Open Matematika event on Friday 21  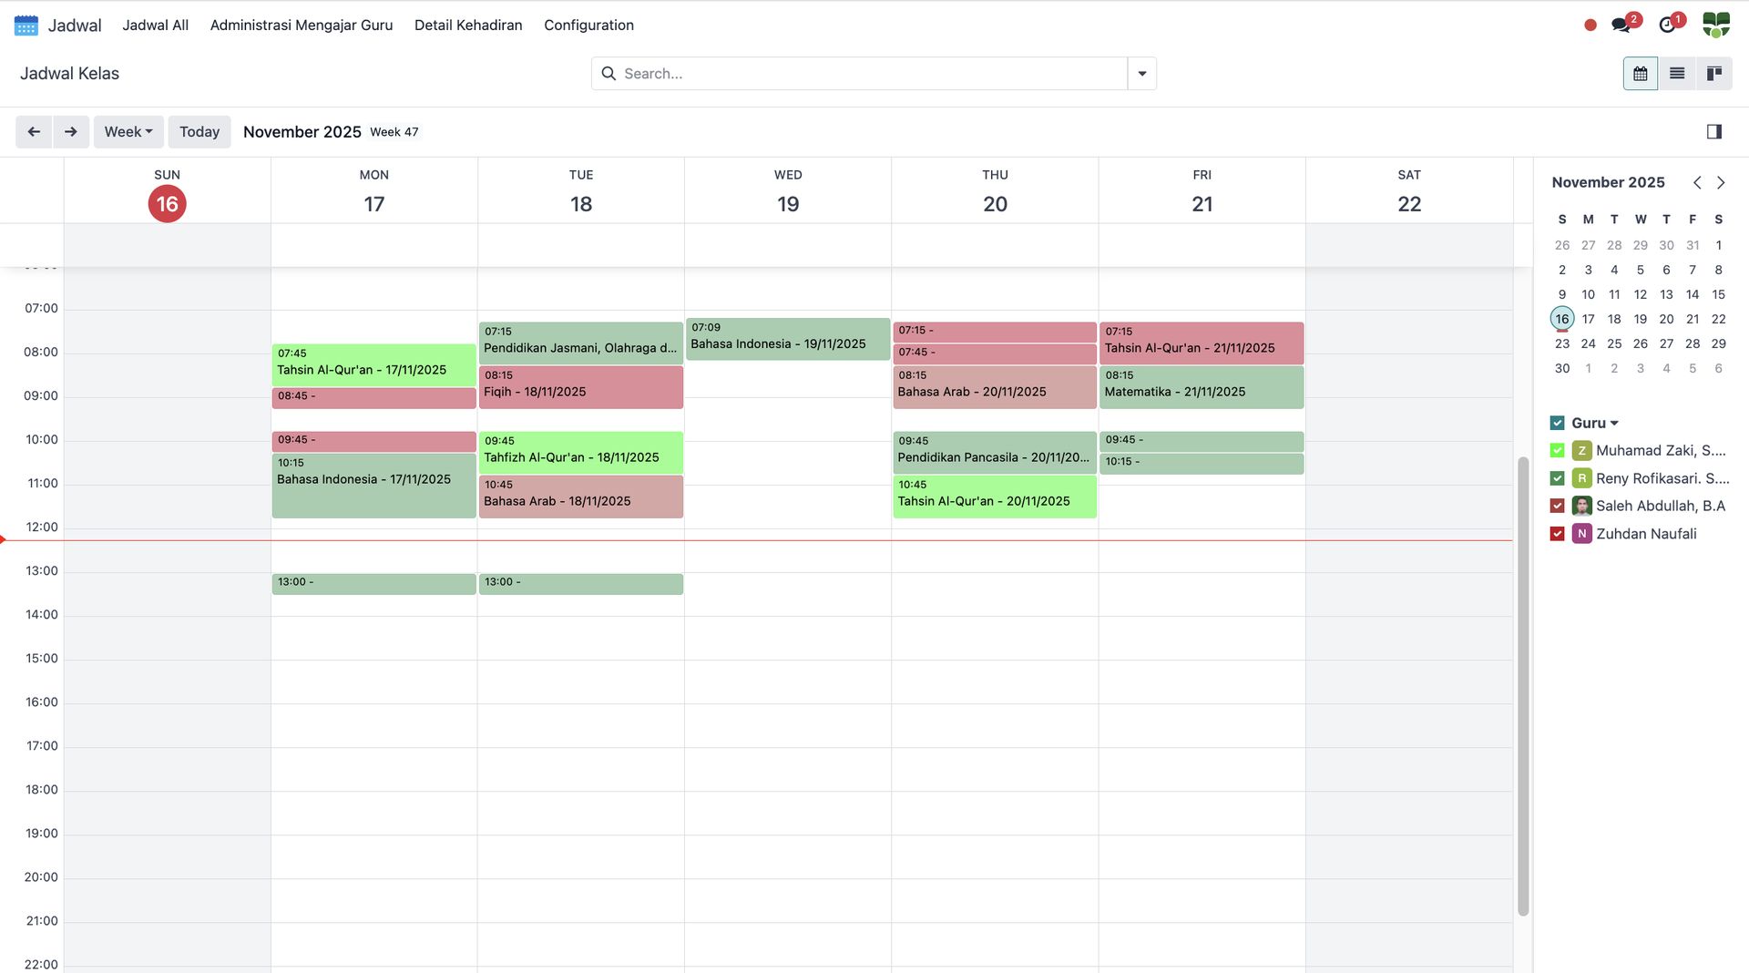click(x=1201, y=387)
